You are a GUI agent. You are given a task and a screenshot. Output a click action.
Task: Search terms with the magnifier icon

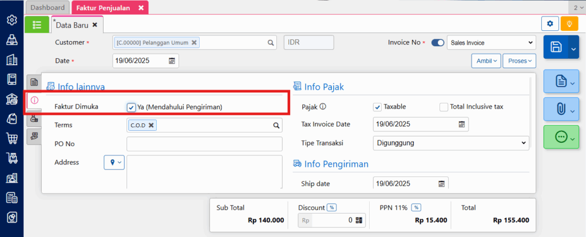coord(276,126)
